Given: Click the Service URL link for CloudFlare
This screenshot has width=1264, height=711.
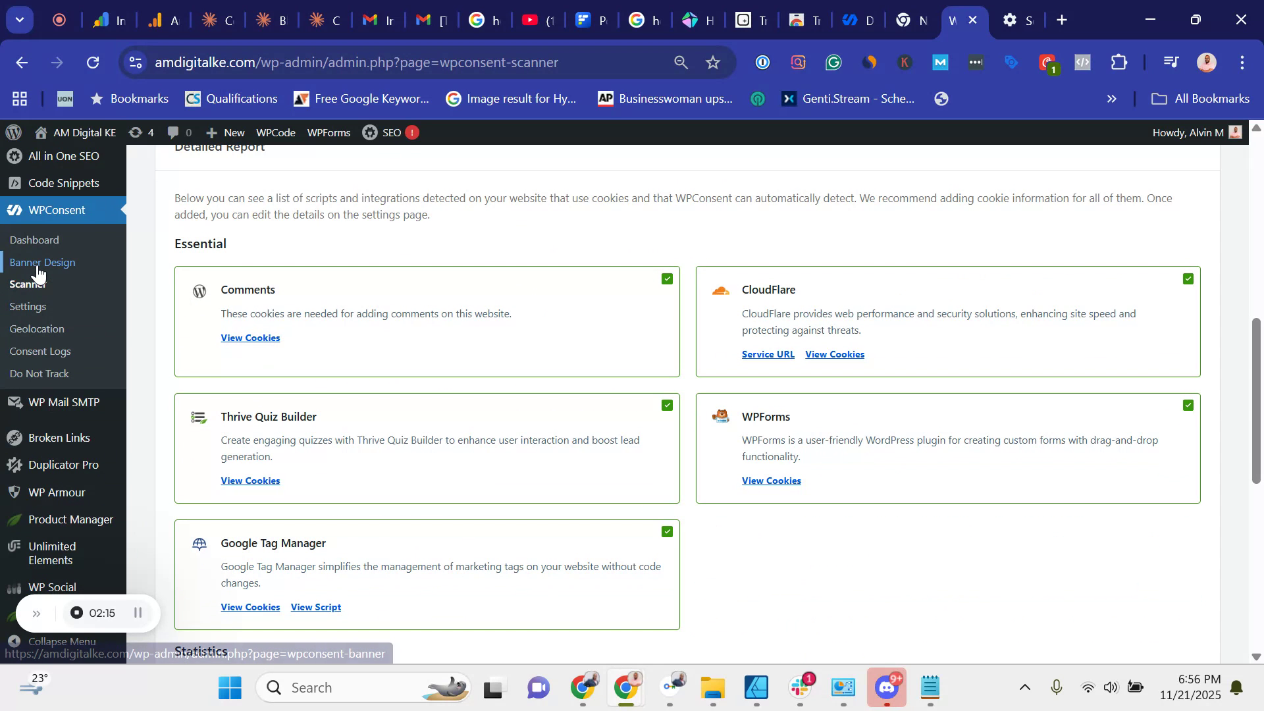Looking at the screenshot, I should click(768, 354).
